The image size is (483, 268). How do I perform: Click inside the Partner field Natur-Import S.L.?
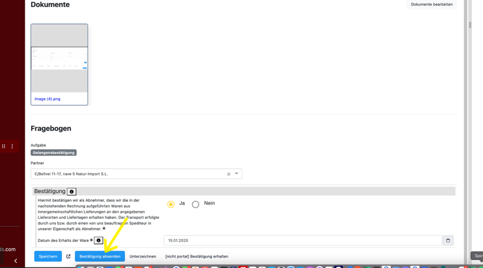[137, 174]
